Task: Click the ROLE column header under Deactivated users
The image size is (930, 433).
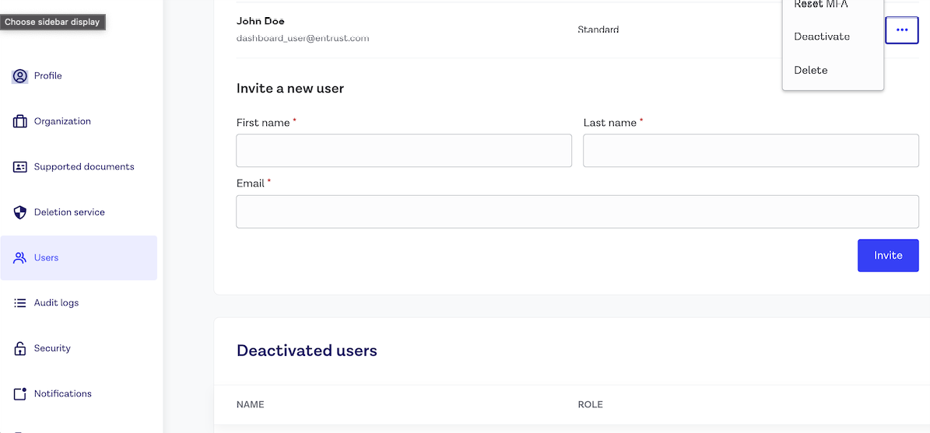Action: tap(590, 404)
